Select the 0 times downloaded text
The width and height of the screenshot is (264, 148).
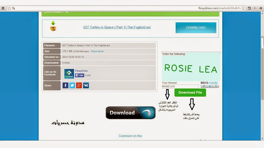pos(66,63)
